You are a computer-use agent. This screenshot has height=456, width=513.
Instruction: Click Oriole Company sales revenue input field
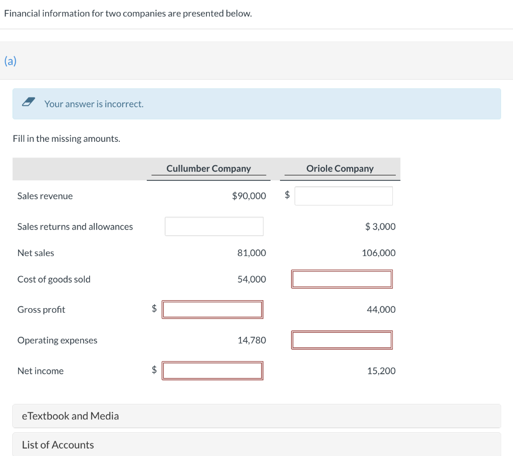pos(343,196)
